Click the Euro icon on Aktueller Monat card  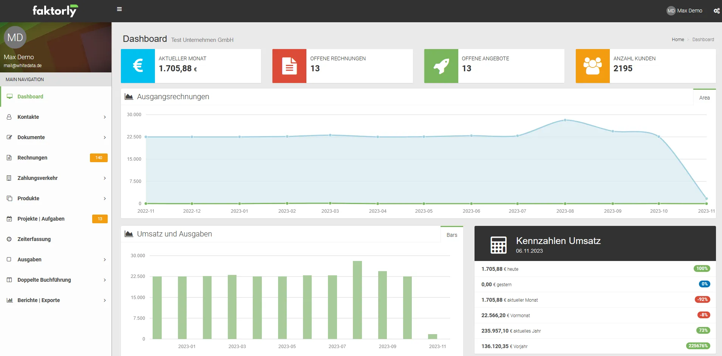coord(138,66)
